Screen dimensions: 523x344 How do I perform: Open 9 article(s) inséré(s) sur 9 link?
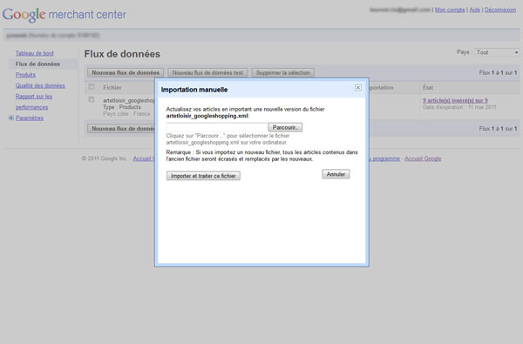[x=455, y=100]
